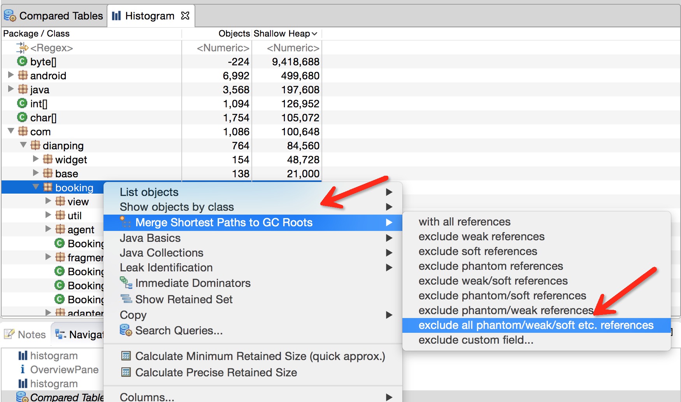
Task: Click the Search Queries icon
Action: [x=126, y=330]
